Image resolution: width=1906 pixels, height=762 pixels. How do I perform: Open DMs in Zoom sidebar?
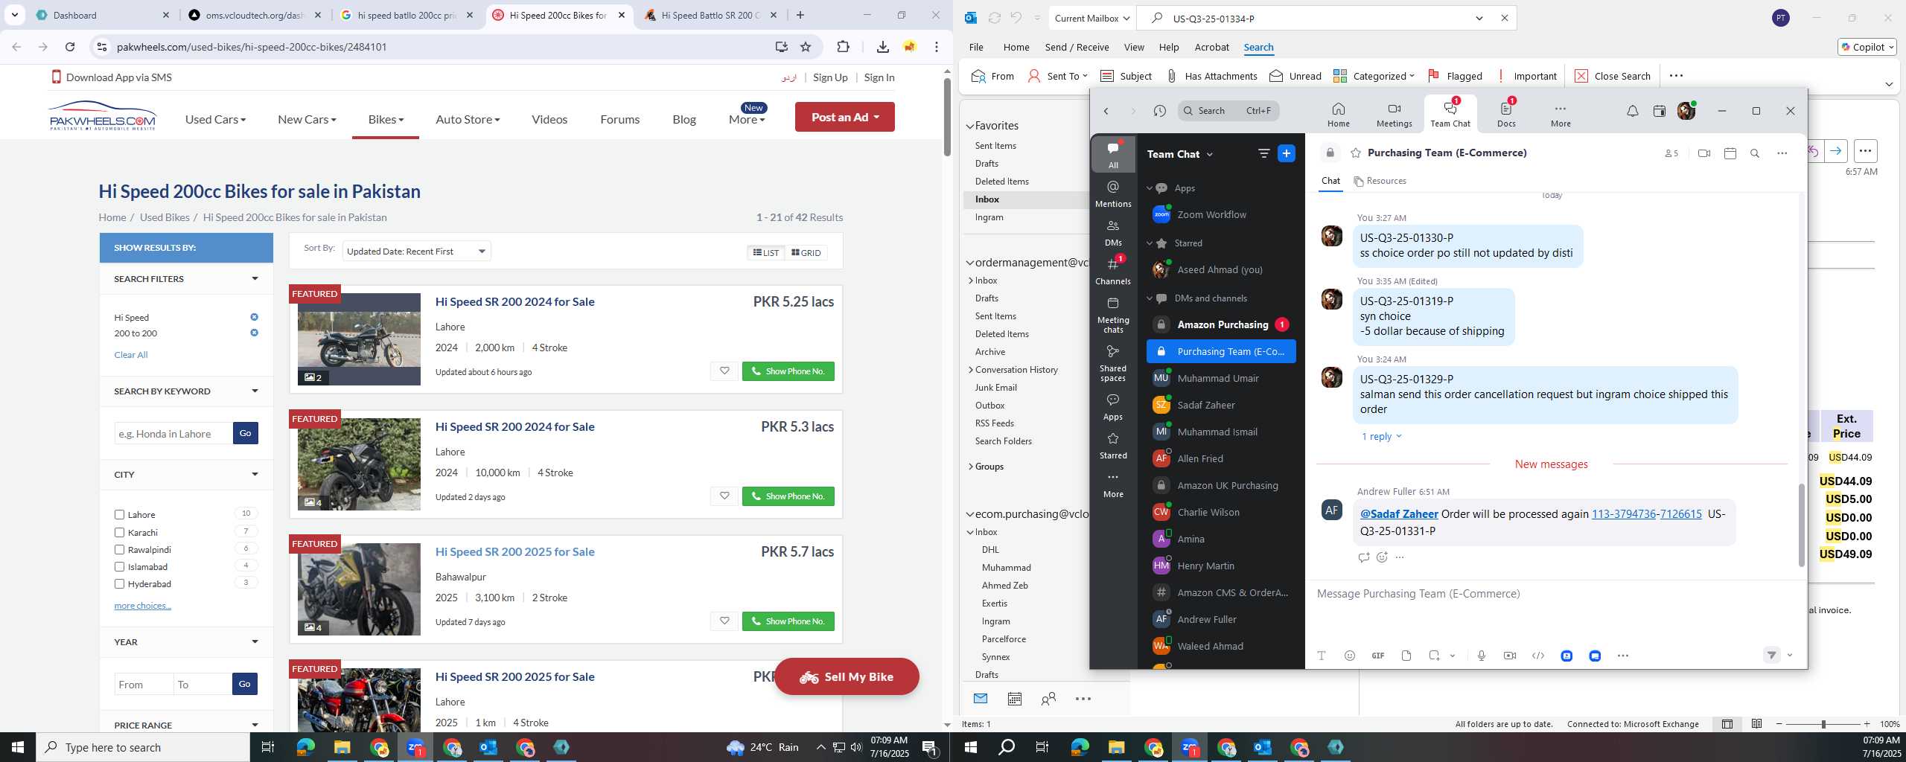pos(1113,233)
